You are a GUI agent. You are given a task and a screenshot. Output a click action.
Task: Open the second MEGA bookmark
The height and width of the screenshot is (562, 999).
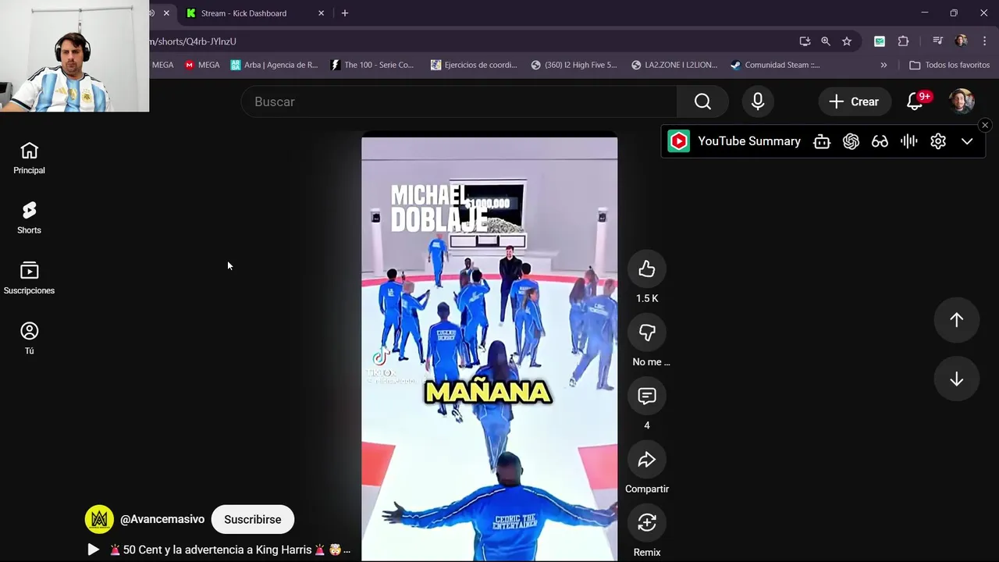coord(202,65)
